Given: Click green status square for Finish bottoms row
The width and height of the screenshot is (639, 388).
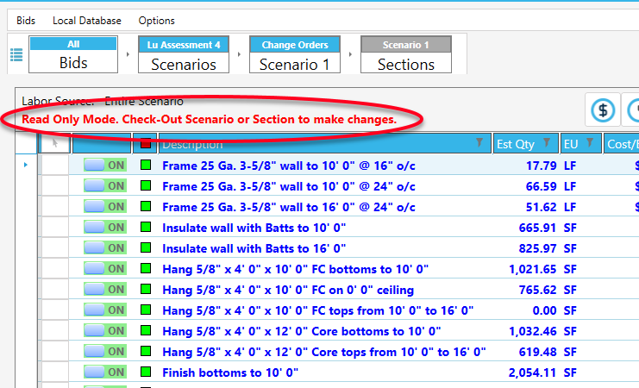Looking at the screenshot, I should click(146, 372).
